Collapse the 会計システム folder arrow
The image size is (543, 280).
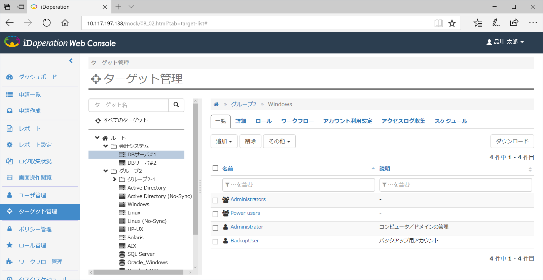[x=106, y=146]
